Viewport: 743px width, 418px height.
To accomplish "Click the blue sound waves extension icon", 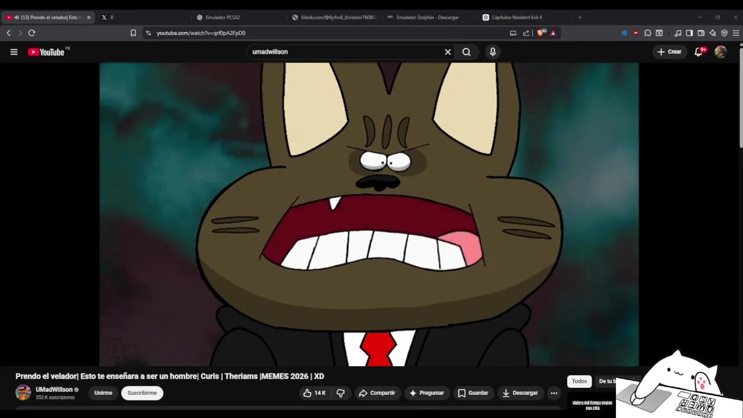I will point(624,33).
